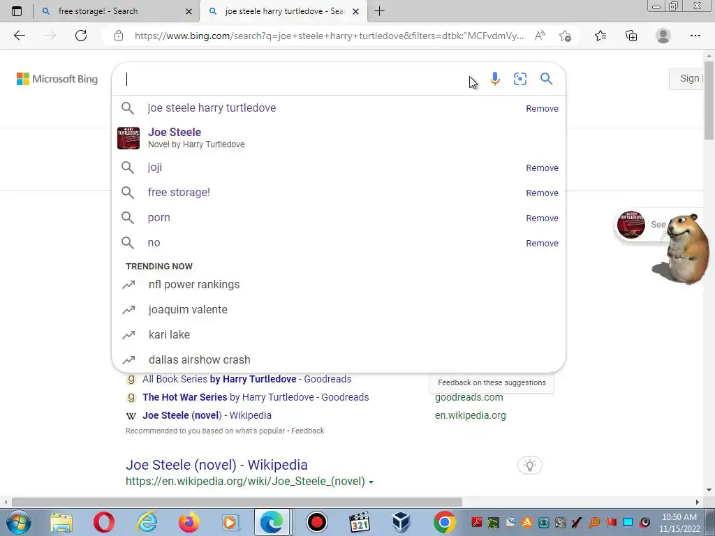Click the goodreads.com link

[x=469, y=397]
